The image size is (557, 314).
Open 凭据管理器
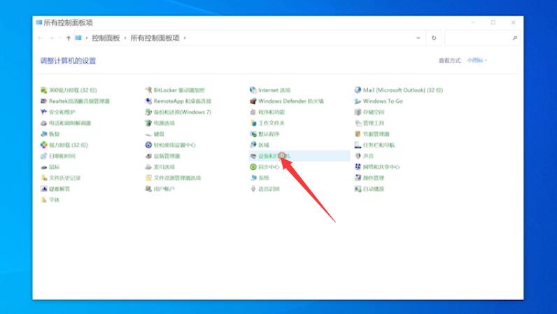(372, 134)
